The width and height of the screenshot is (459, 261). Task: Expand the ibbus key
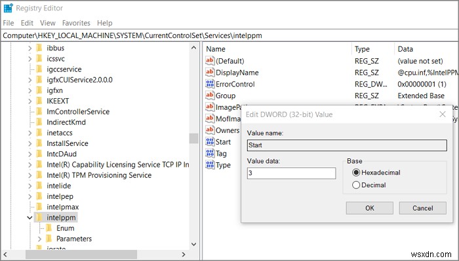click(x=30, y=48)
